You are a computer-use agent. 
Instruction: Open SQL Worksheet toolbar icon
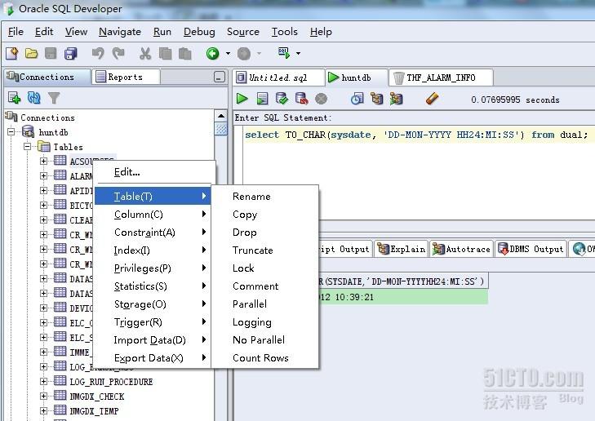[x=284, y=53]
